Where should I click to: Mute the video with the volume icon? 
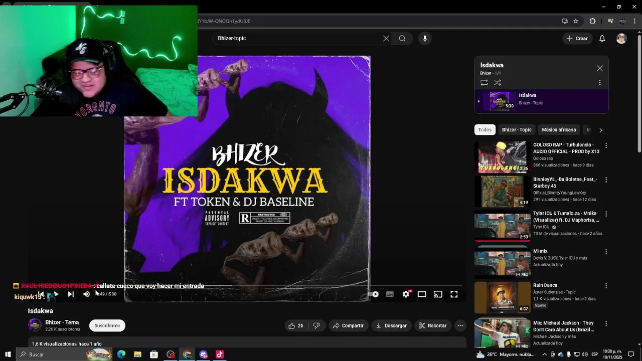[x=86, y=294]
